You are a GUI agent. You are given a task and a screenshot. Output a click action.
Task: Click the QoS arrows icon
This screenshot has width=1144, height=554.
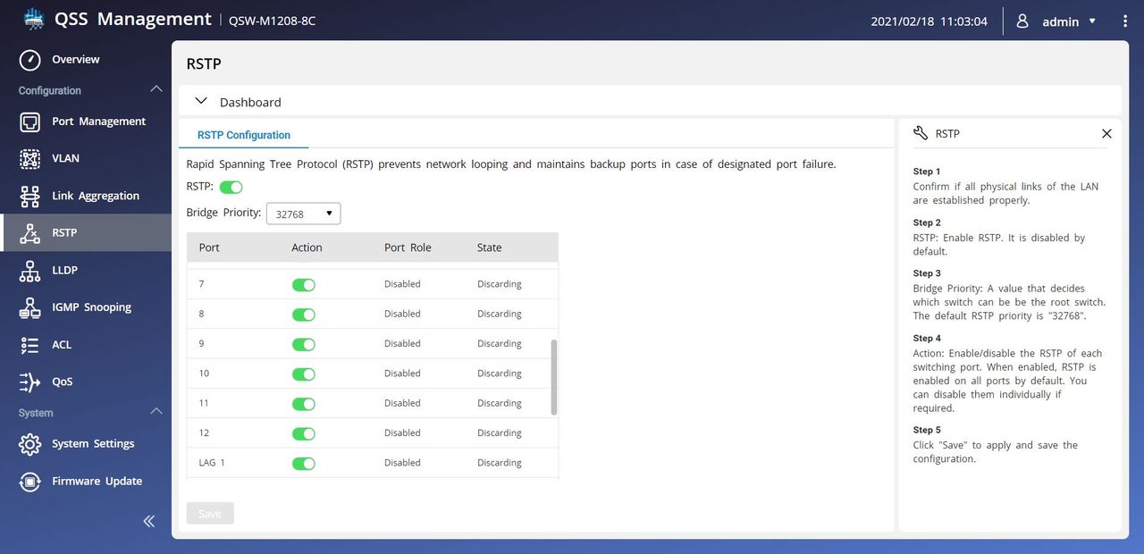click(x=30, y=382)
